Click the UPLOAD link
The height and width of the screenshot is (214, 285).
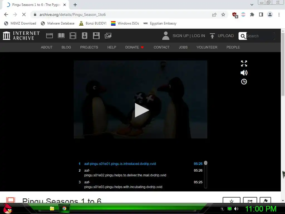(x=226, y=36)
